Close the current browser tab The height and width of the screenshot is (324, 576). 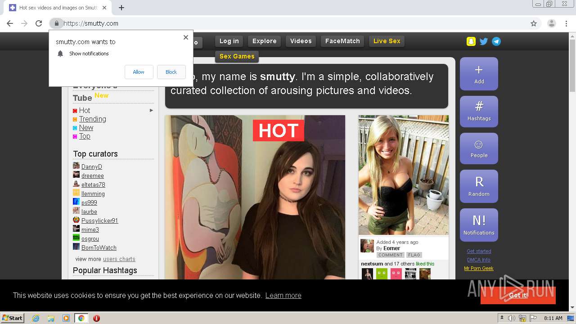pyautogui.click(x=104, y=8)
